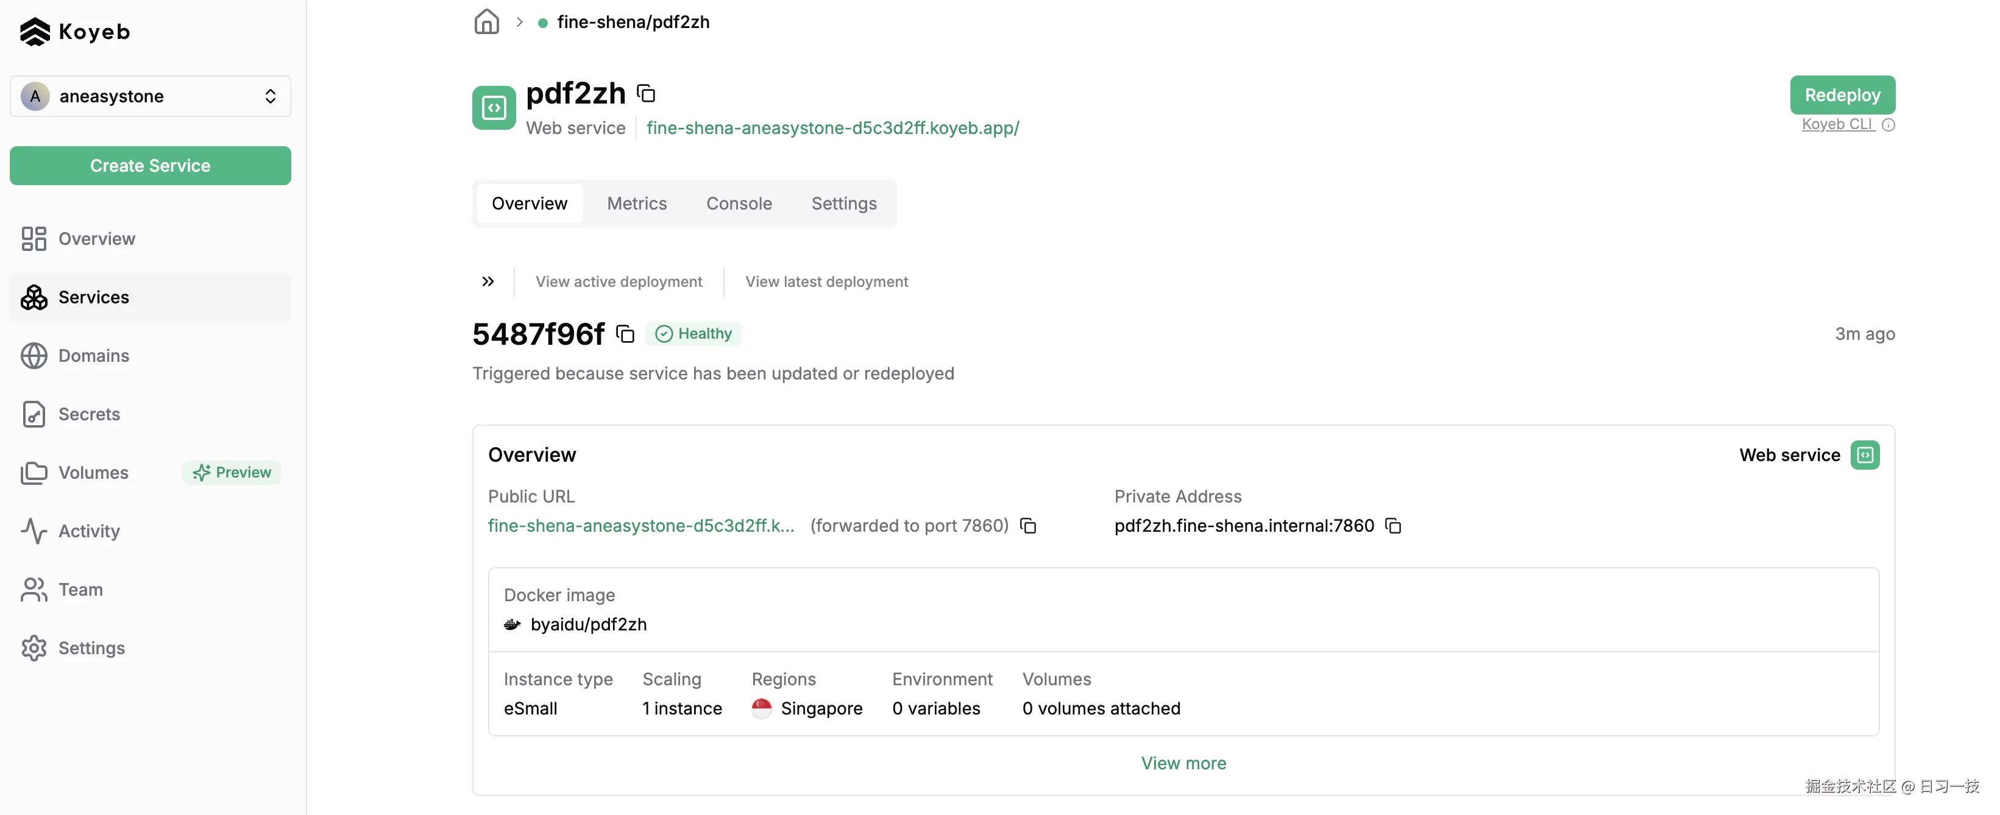The height and width of the screenshot is (815, 2000).
Task: Open the Public URL link
Action: point(641,526)
